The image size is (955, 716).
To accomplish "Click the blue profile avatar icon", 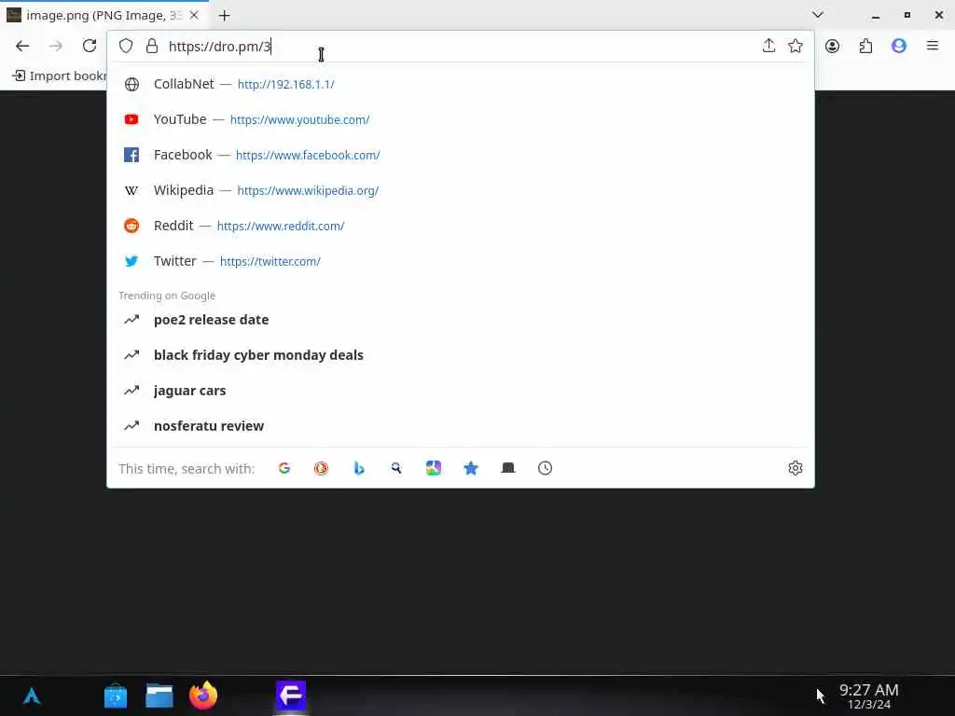I will point(898,46).
